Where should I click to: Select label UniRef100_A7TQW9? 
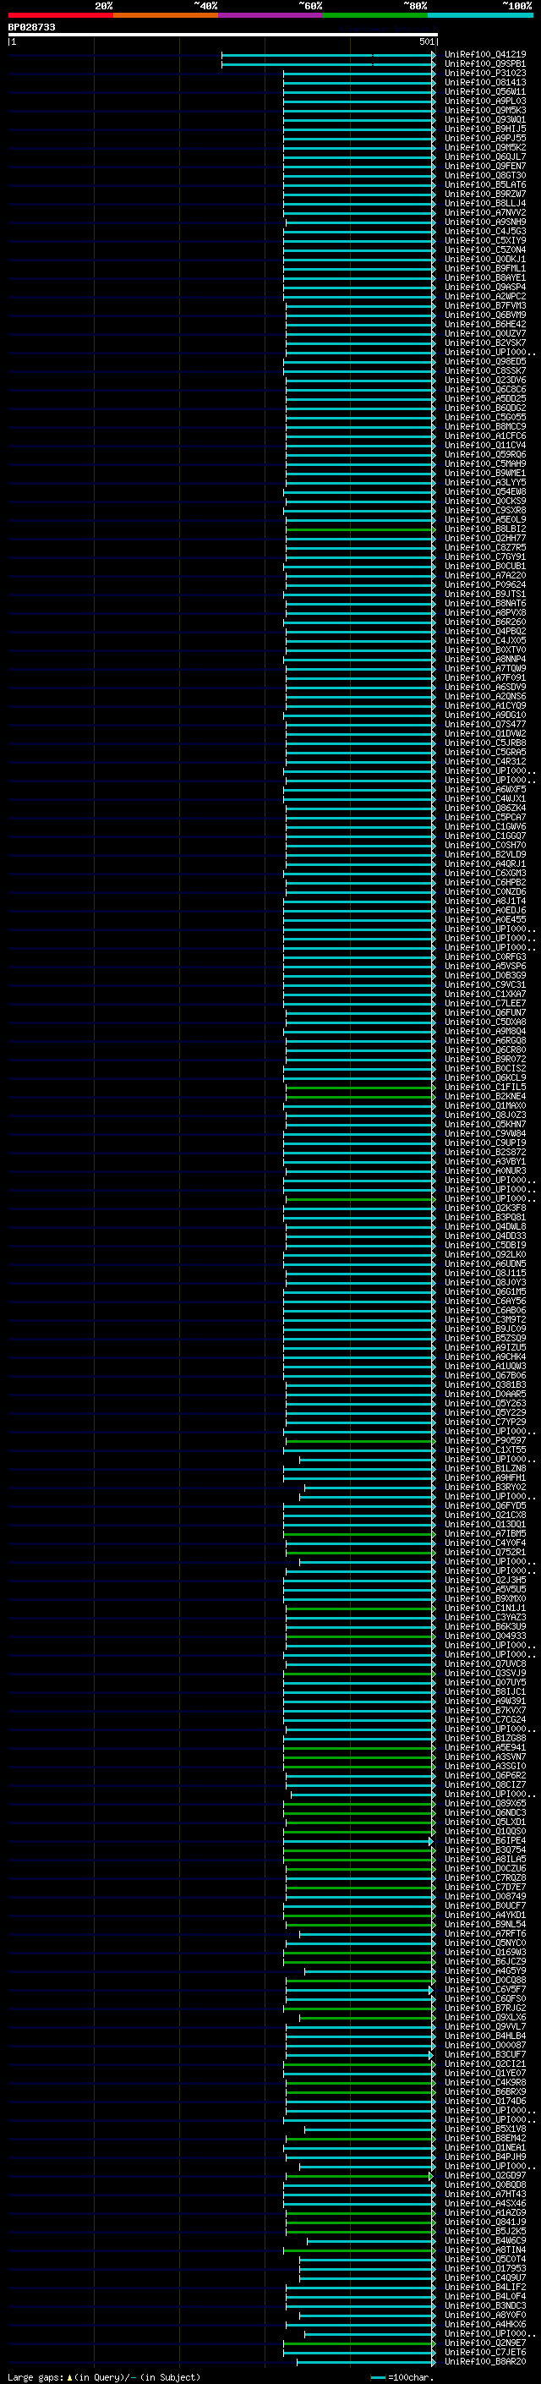[x=485, y=668]
